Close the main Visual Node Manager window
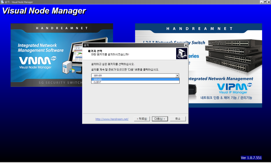 pos(269,2)
